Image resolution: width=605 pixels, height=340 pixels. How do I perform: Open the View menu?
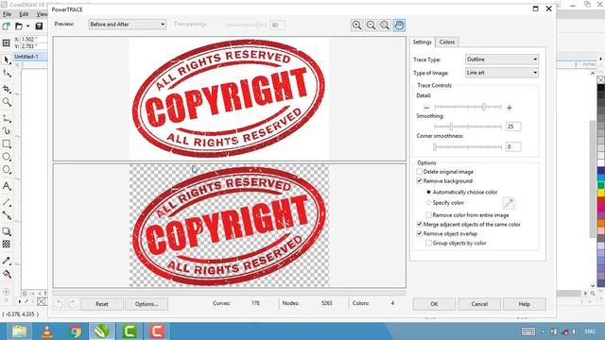[x=42, y=14]
